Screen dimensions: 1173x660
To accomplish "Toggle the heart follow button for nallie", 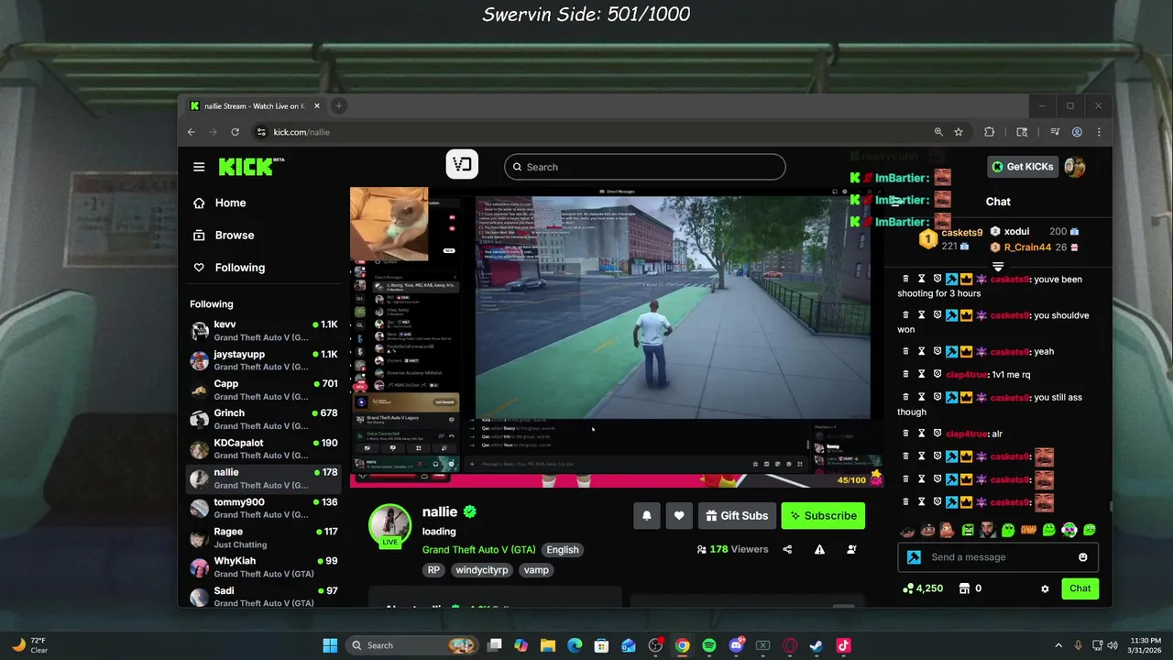I will point(679,515).
